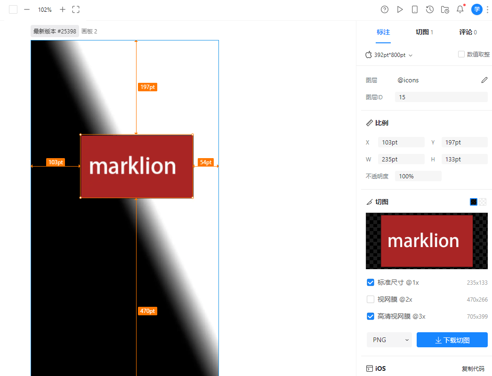
Task: Click the 图层ID field showing 15
Action: (x=441, y=97)
